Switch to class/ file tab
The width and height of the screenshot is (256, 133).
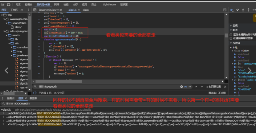coord(86,10)
